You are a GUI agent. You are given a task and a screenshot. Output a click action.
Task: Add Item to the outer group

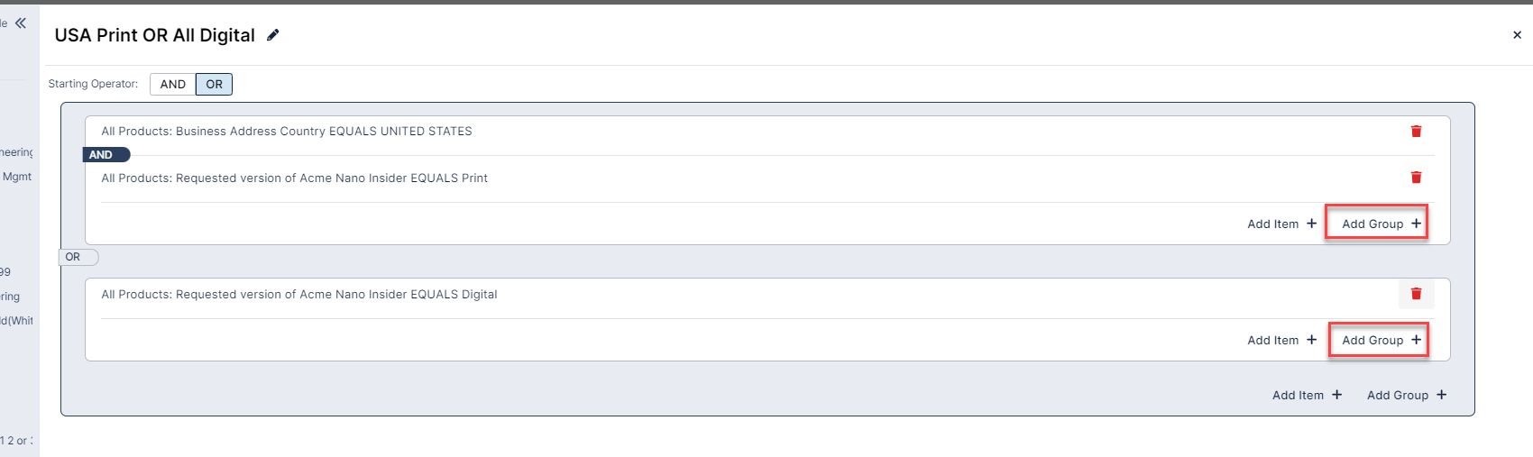1307,395
